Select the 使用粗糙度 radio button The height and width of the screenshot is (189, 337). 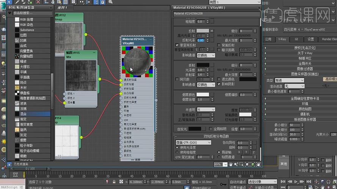click(x=177, y=152)
